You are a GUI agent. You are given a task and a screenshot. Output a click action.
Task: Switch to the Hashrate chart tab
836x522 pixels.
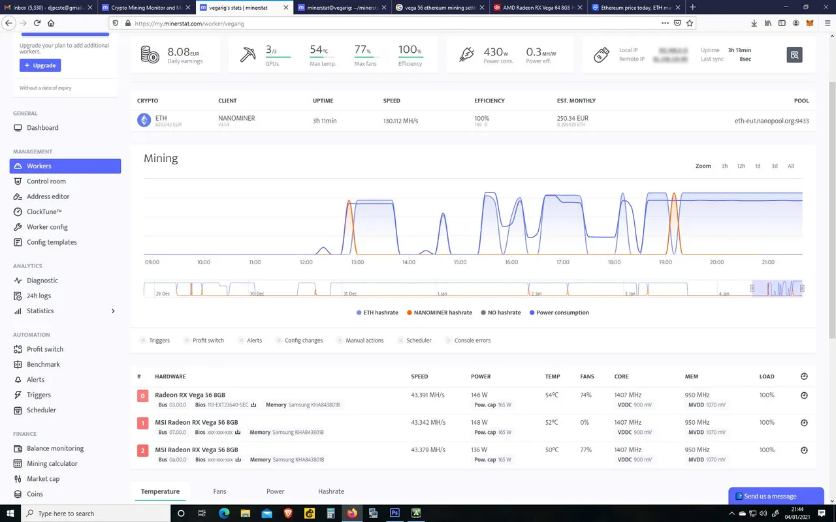tap(331, 491)
